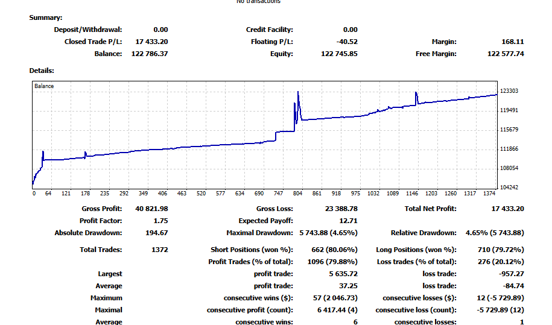Click Maximal Drawdown value 5 743.88 (4.65%)
This screenshot has height=325, width=552.
coord(328,233)
